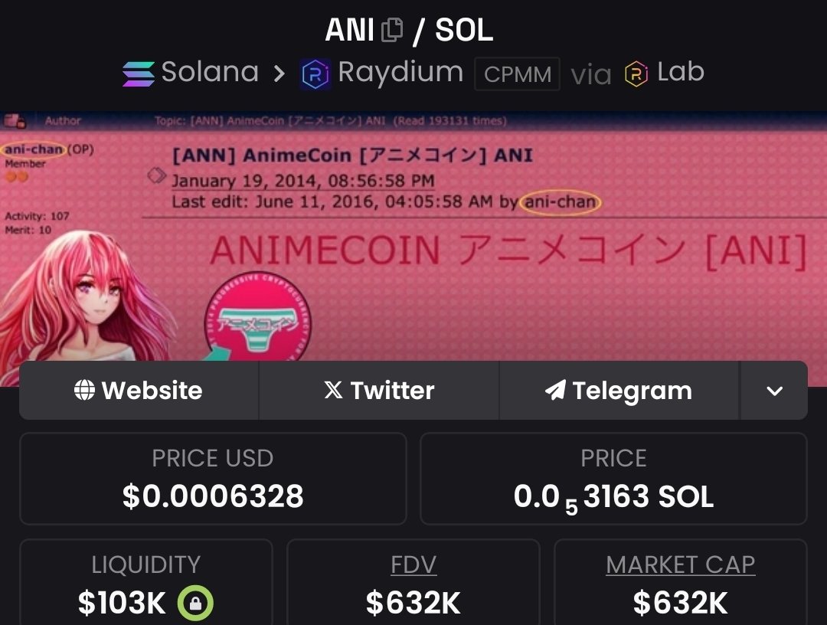This screenshot has height=625, width=827.
Task: Click the CPMM pool type badge
Action: 518,74
